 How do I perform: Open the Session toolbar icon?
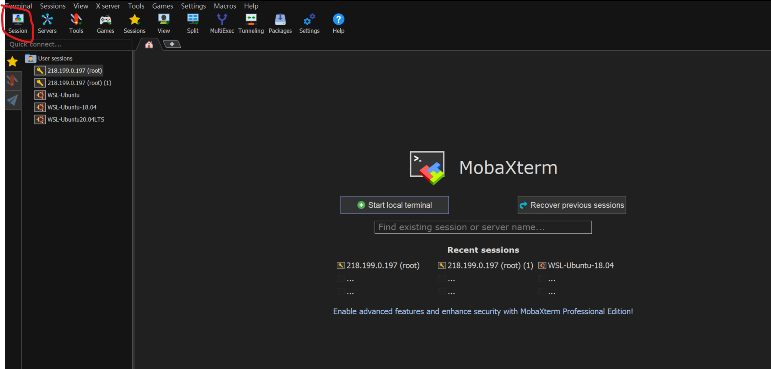18,23
